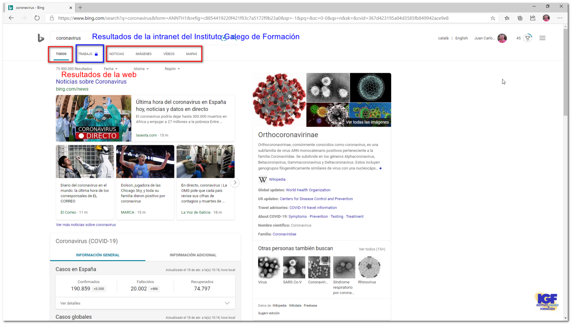571x324 pixels.
Task: Click Ver más noticias sobre coronavirus
Action: coord(86,225)
